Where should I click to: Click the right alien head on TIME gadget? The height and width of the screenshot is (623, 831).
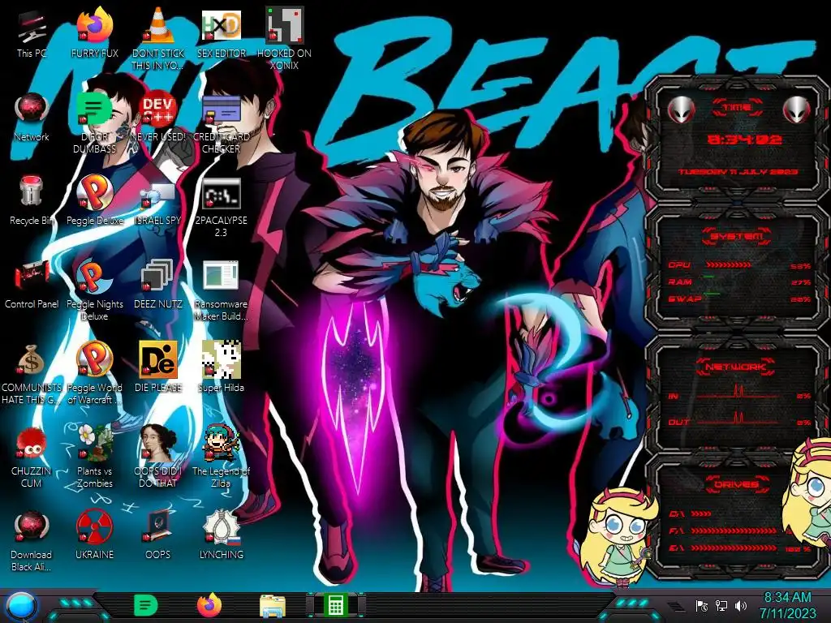pos(797,110)
